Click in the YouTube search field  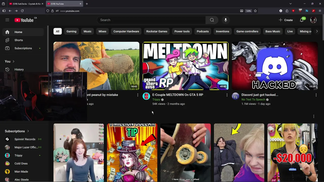(151, 20)
